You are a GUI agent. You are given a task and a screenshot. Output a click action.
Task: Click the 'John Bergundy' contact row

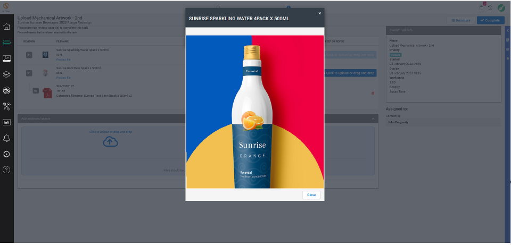click(x=443, y=122)
